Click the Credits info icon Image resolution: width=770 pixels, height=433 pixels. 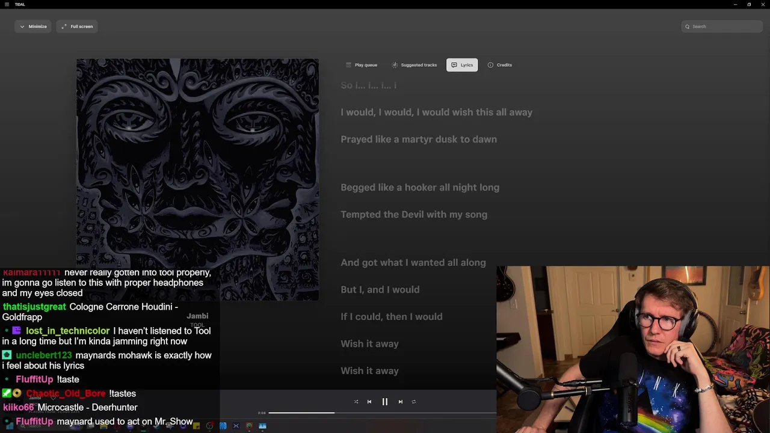(x=490, y=65)
